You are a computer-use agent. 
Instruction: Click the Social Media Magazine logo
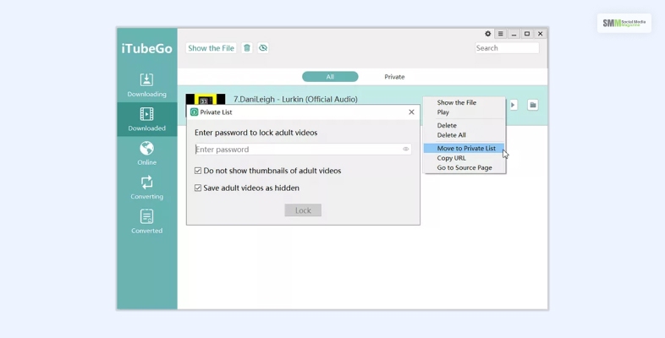coord(624,24)
